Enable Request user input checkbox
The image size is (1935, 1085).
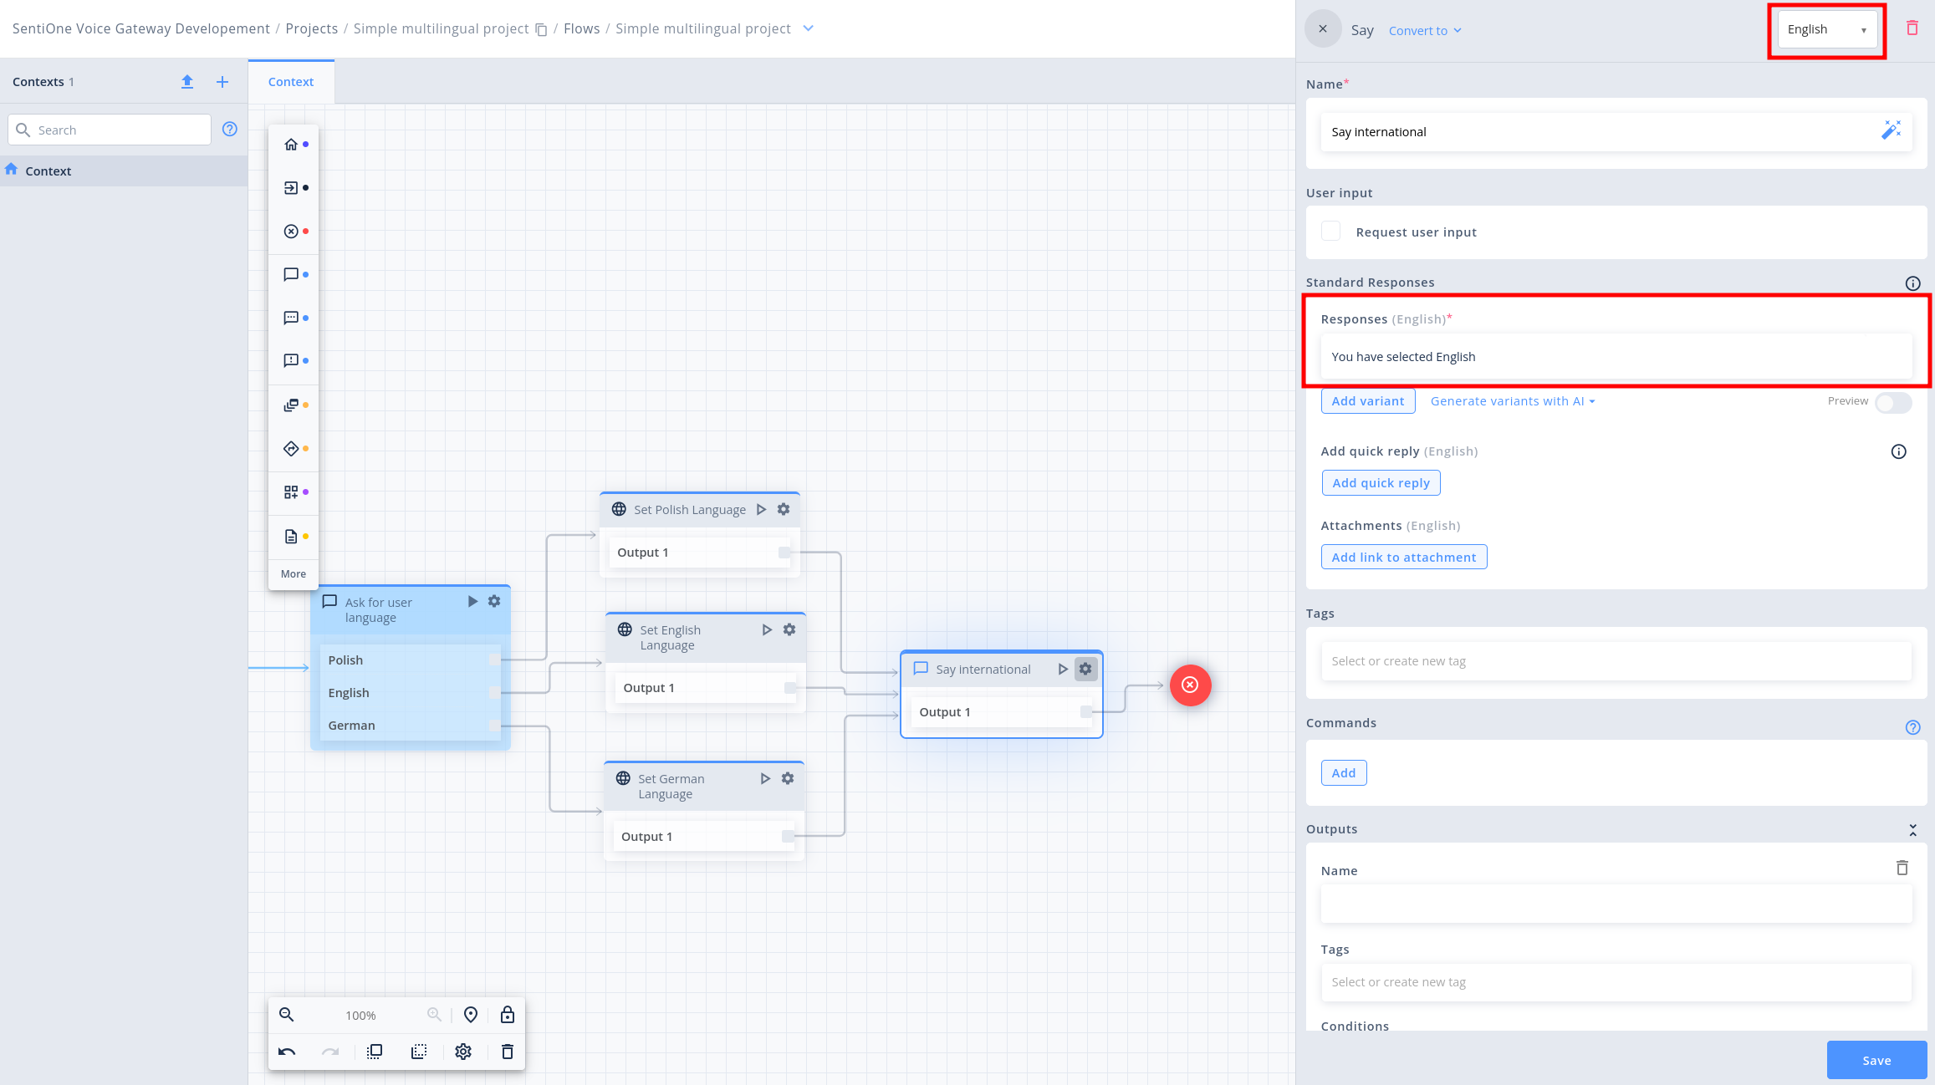click(1330, 230)
